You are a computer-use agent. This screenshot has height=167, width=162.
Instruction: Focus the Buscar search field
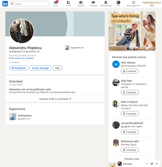click(x=29, y=4)
